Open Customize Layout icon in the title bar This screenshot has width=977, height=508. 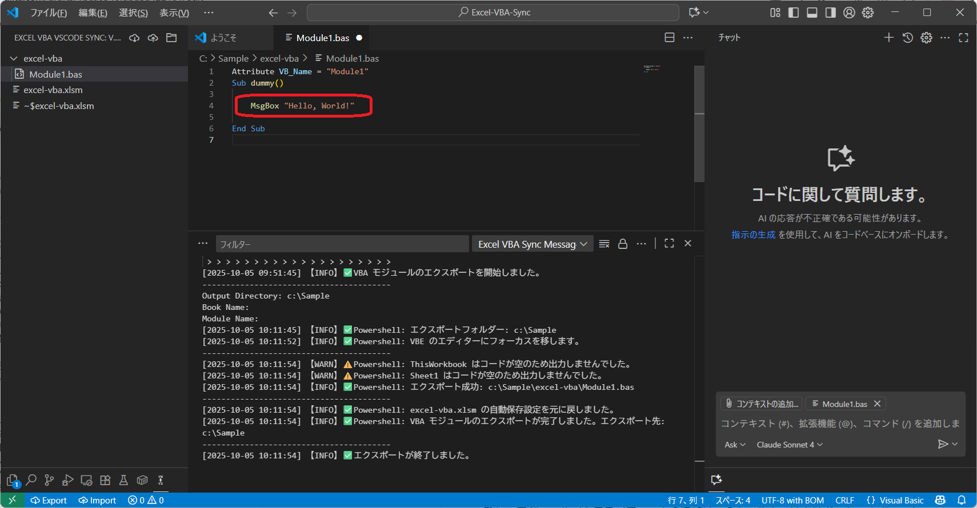[775, 13]
